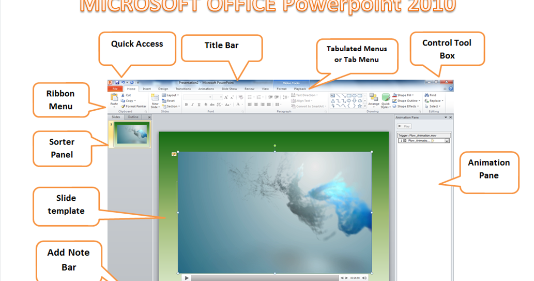Toggle Italic formatting in Font group

pos(192,105)
